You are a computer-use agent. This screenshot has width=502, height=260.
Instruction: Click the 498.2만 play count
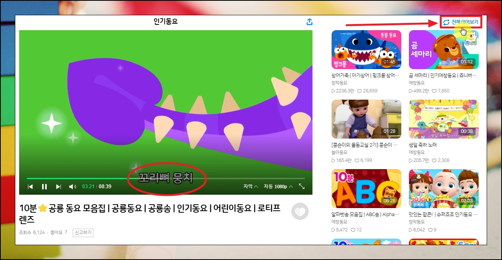(x=419, y=91)
